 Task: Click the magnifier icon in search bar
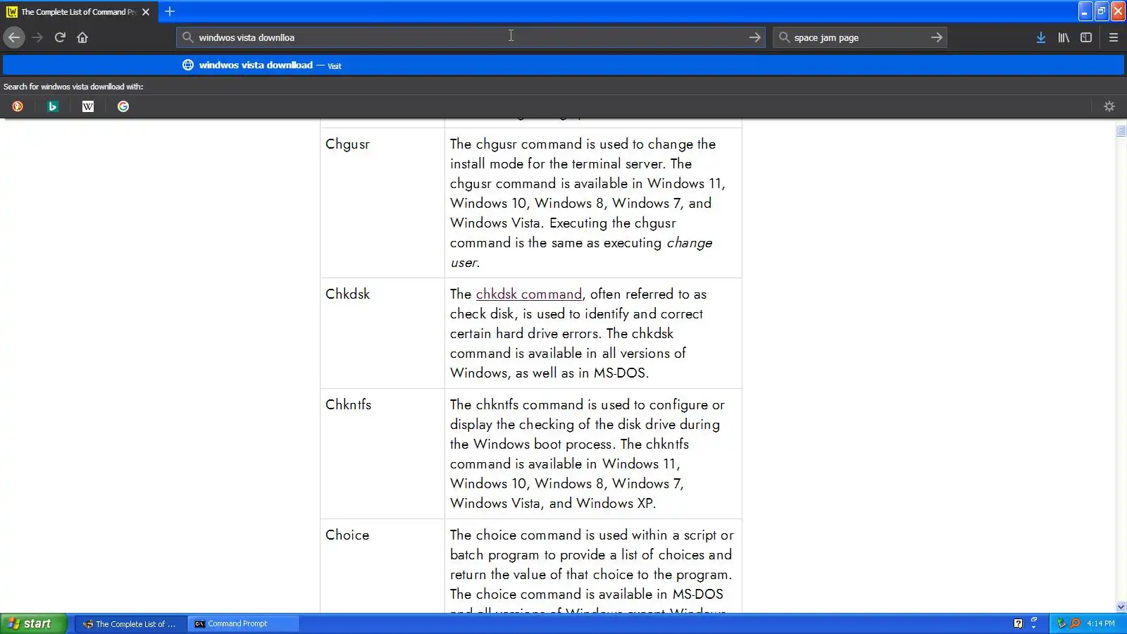[784, 37]
